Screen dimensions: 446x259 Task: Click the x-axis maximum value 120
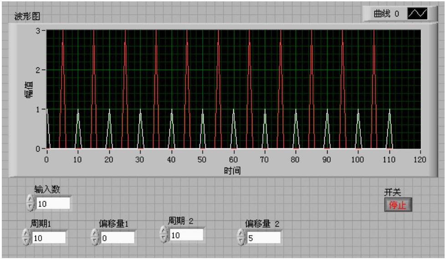[420, 159]
